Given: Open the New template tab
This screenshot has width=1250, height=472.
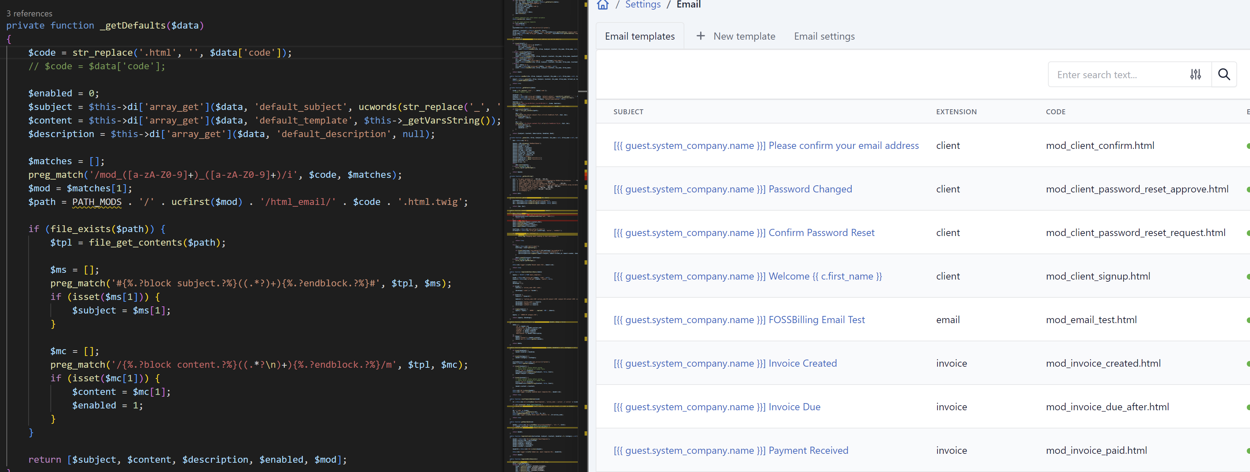Looking at the screenshot, I should [x=735, y=36].
